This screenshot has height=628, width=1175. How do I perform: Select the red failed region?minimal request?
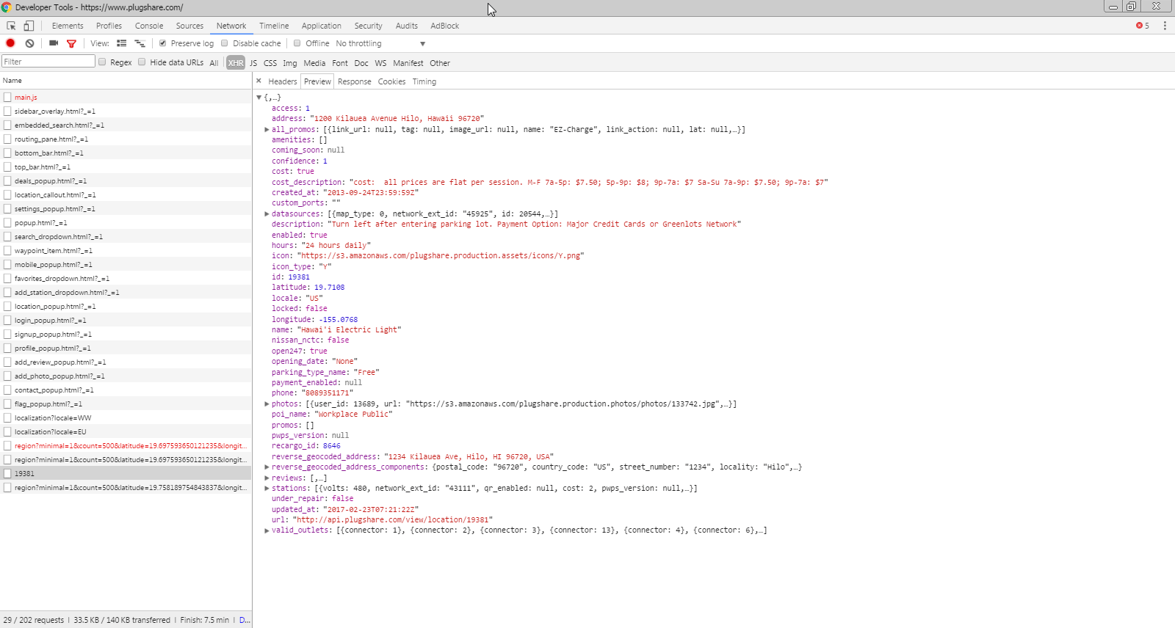click(x=126, y=445)
